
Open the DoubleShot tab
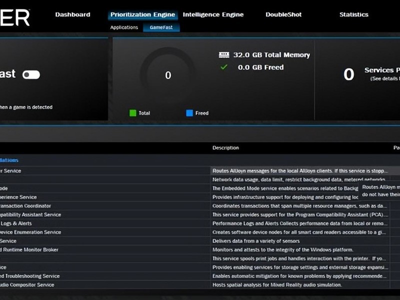click(x=283, y=14)
